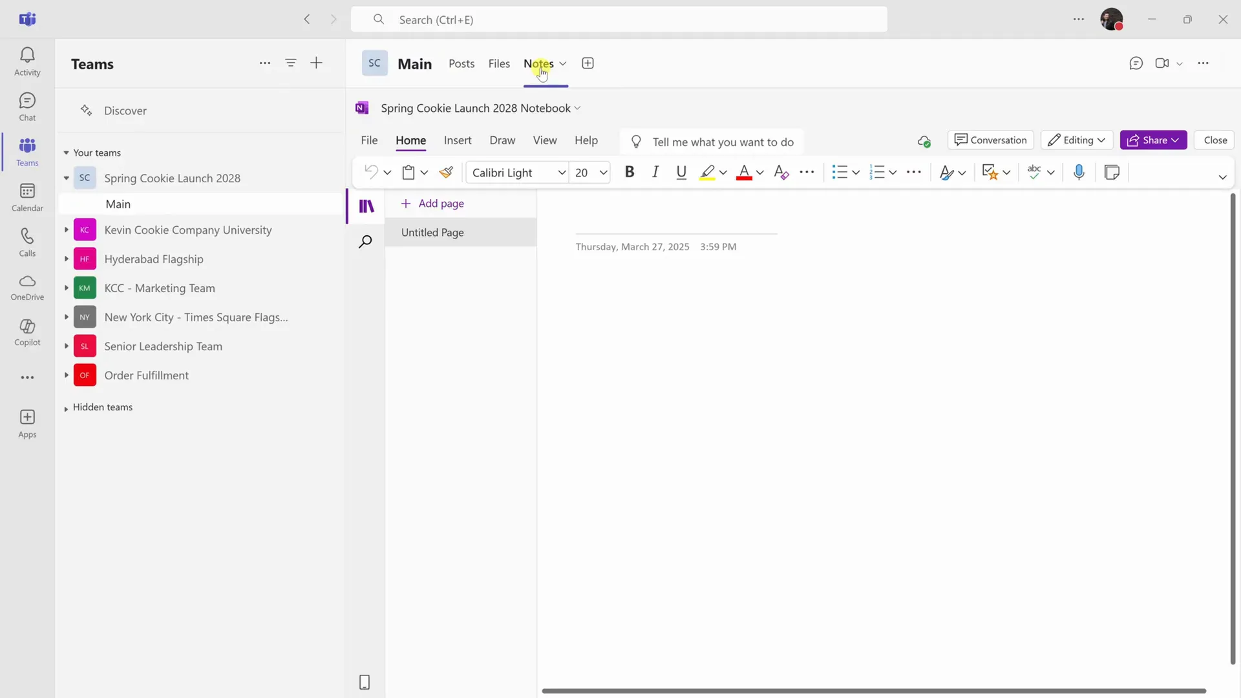
Task: Switch to the Files tab
Action: (x=499, y=63)
